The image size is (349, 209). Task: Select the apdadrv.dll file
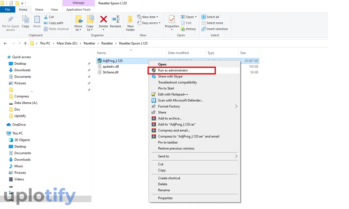click(111, 66)
